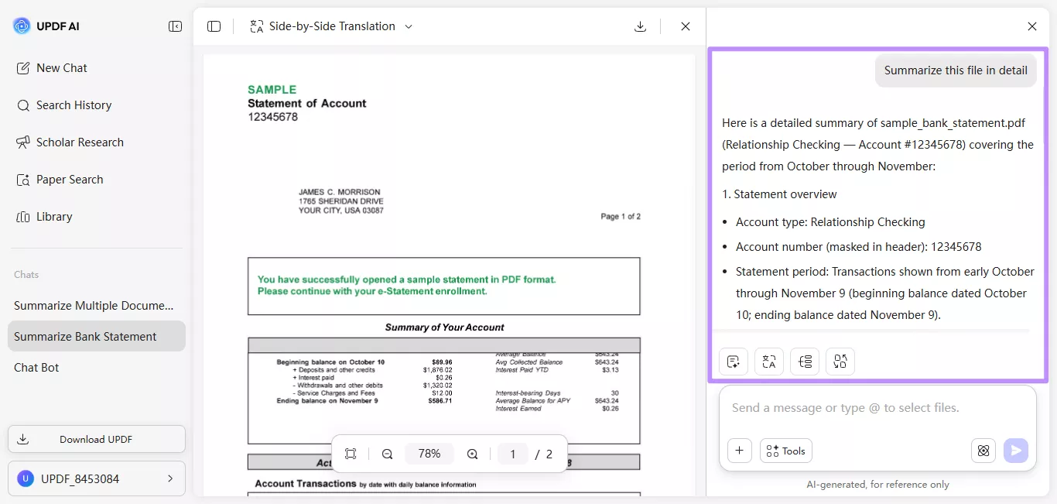Click the 'JAMES C. MORRISON' name

click(x=340, y=192)
